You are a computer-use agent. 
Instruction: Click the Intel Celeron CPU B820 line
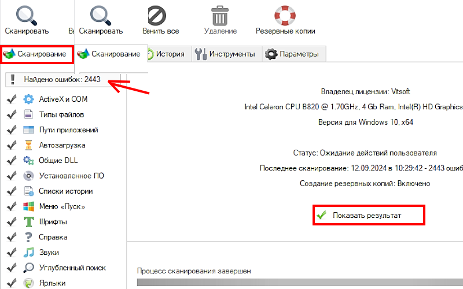coord(354,107)
